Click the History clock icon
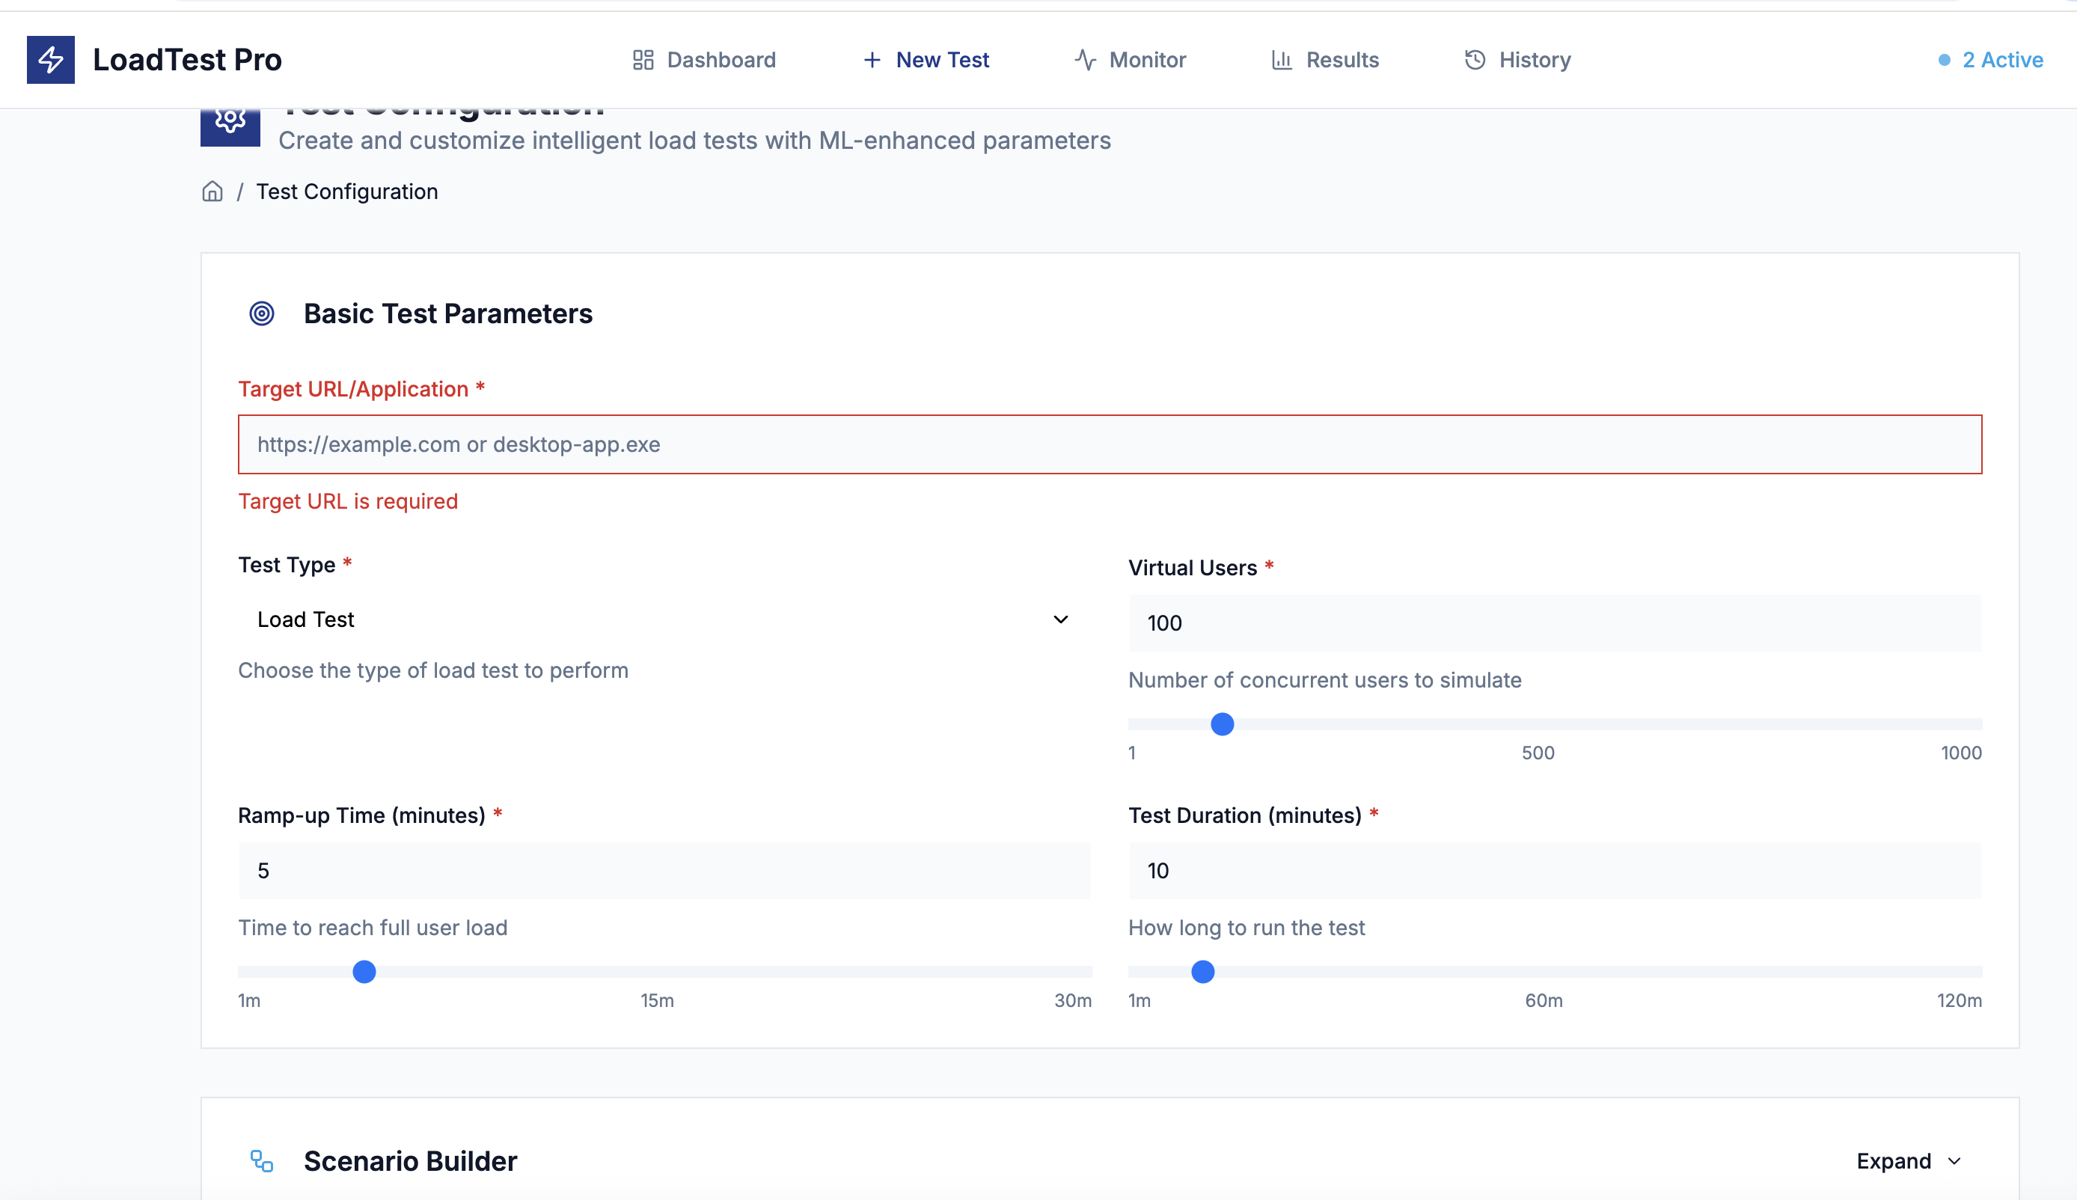Viewport: 2077px width, 1200px height. (x=1475, y=59)
